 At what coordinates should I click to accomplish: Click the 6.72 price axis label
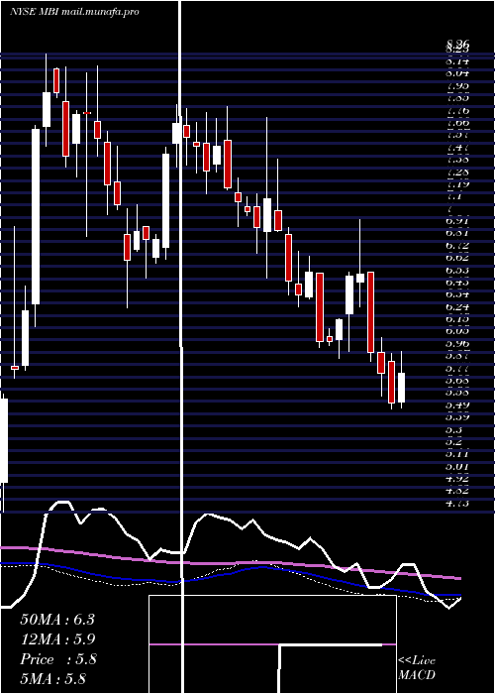(x=457, y=246)
